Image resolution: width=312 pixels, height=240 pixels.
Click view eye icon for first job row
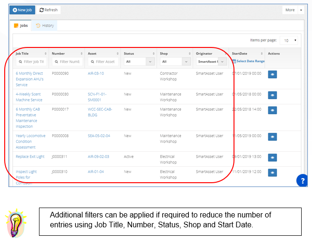pyautogui.click(x=272, y=74)
